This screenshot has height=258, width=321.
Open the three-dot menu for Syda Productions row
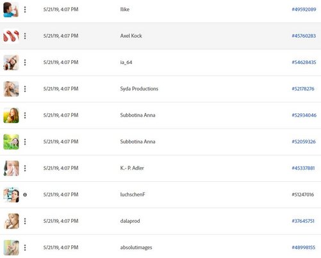coord(25,89)
